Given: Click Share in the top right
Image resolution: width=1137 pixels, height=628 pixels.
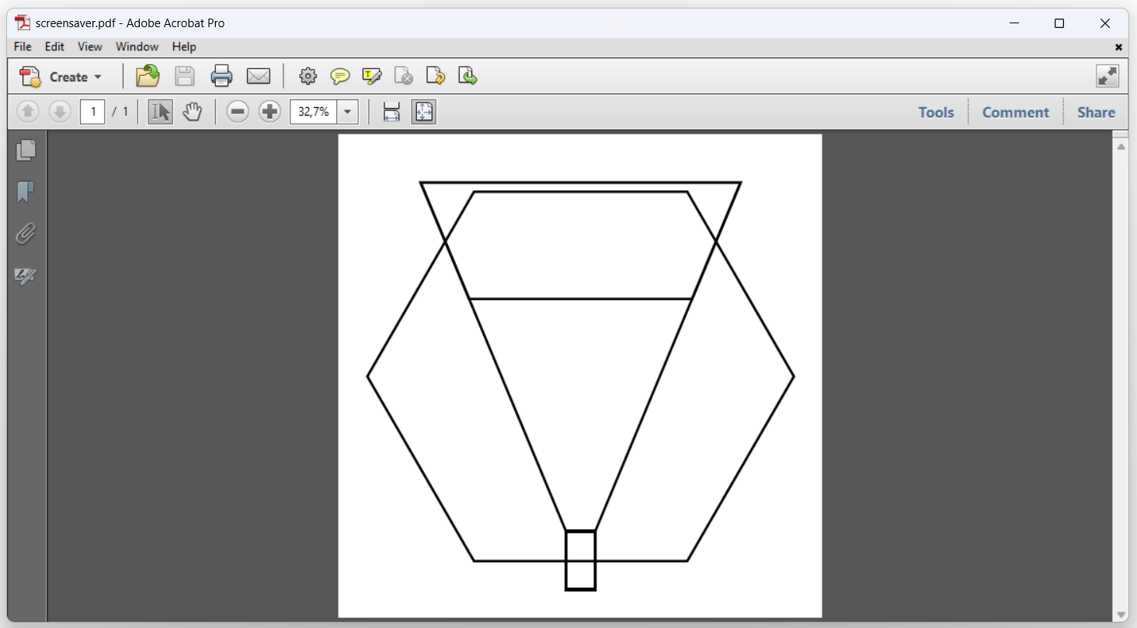Looking at the screenshot, I should (x=1095, y=111).
